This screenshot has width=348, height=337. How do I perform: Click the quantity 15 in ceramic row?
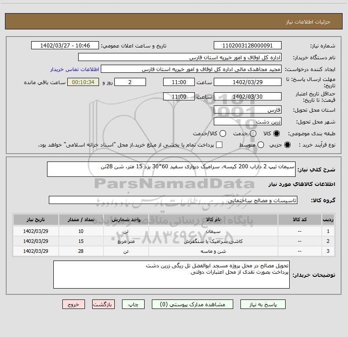81,241
